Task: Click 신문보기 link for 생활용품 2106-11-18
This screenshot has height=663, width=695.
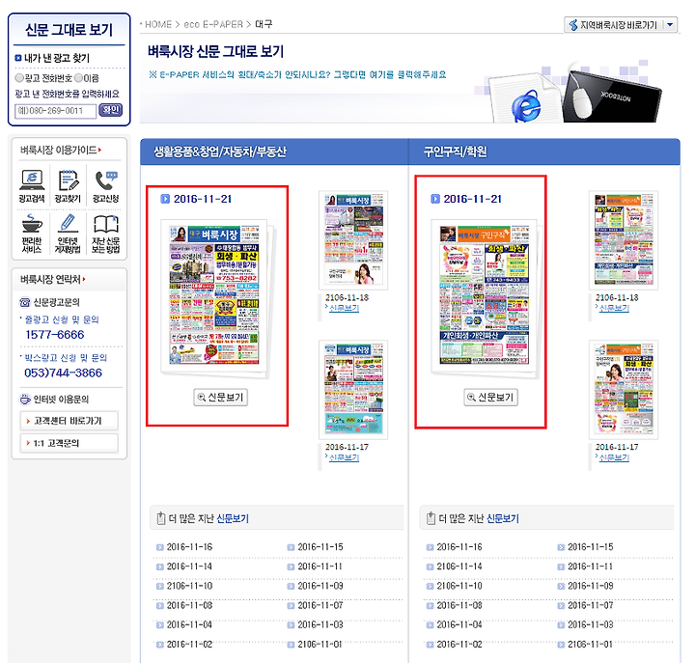Action: click(x=344, y=308)
